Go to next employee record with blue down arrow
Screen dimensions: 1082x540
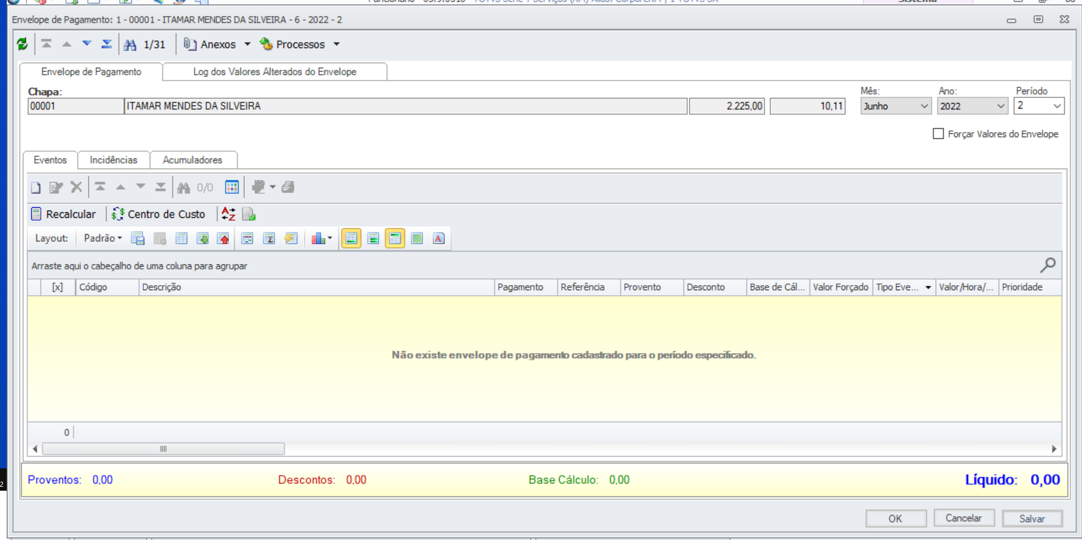[x=87, y=44]
